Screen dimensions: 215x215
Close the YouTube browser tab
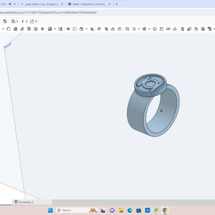[x=15, y=4]
